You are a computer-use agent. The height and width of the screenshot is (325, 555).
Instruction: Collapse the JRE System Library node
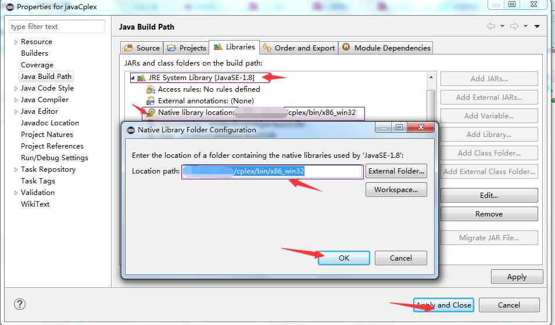pos(133,78)
